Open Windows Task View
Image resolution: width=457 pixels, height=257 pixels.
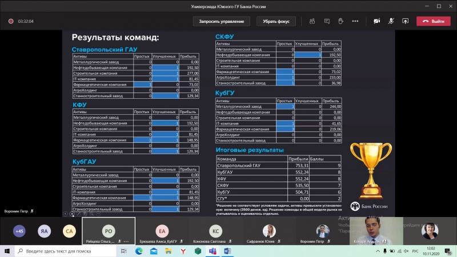(x=123, y=251)
